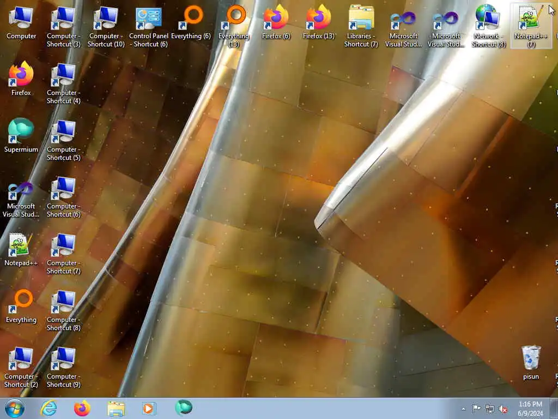Select the unnumbered Firefox desktop shortcut
The height and width of the screenshot is (419, 558).
click(x=21, y=79)
